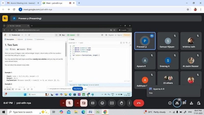
Task: Click the Run button in LeetCode
Action: 62,35
